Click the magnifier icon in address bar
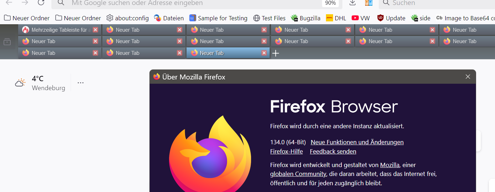495x192 pixels. [x=61, y=3]
